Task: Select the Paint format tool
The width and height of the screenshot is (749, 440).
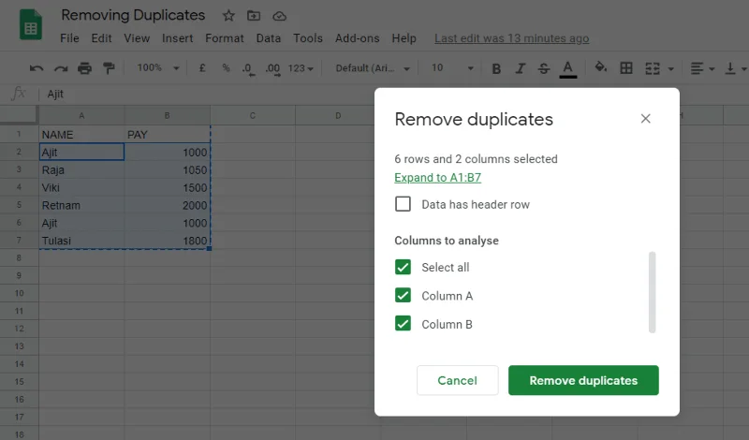Action: pyautogui.click(x=109, y=68)
